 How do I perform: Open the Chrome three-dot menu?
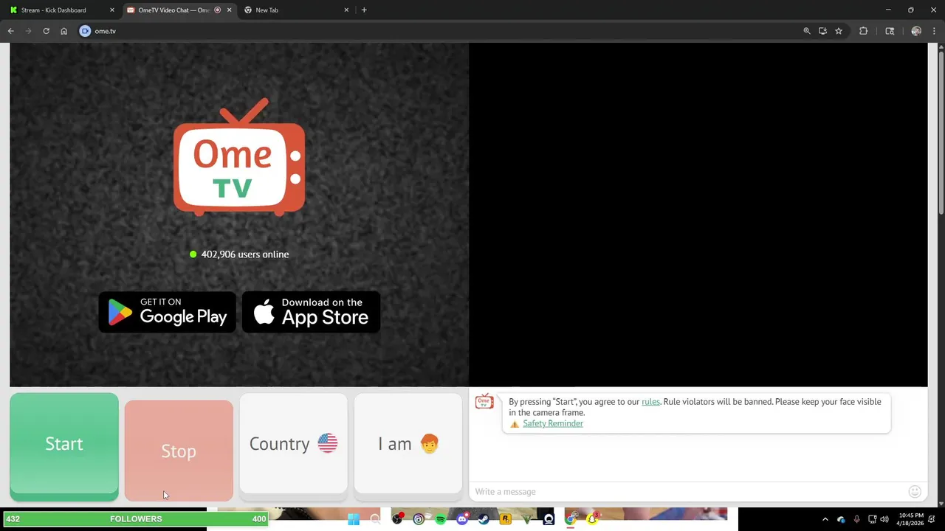pos(935,31)
